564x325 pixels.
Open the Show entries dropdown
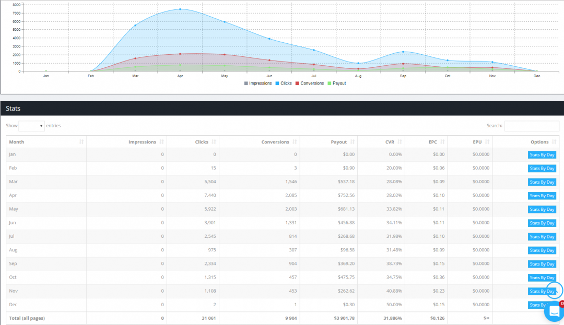pyautogui.click(x=31, y=126)
